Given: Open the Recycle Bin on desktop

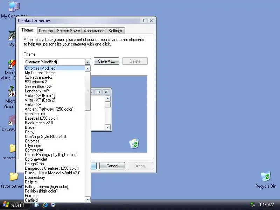Looking at the screenshot, I should [x=266, y=176].
